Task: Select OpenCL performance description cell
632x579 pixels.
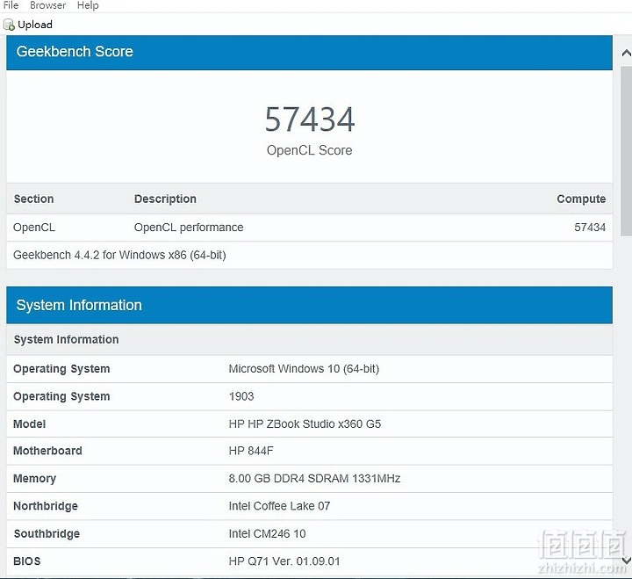Action: click(189, 228)
